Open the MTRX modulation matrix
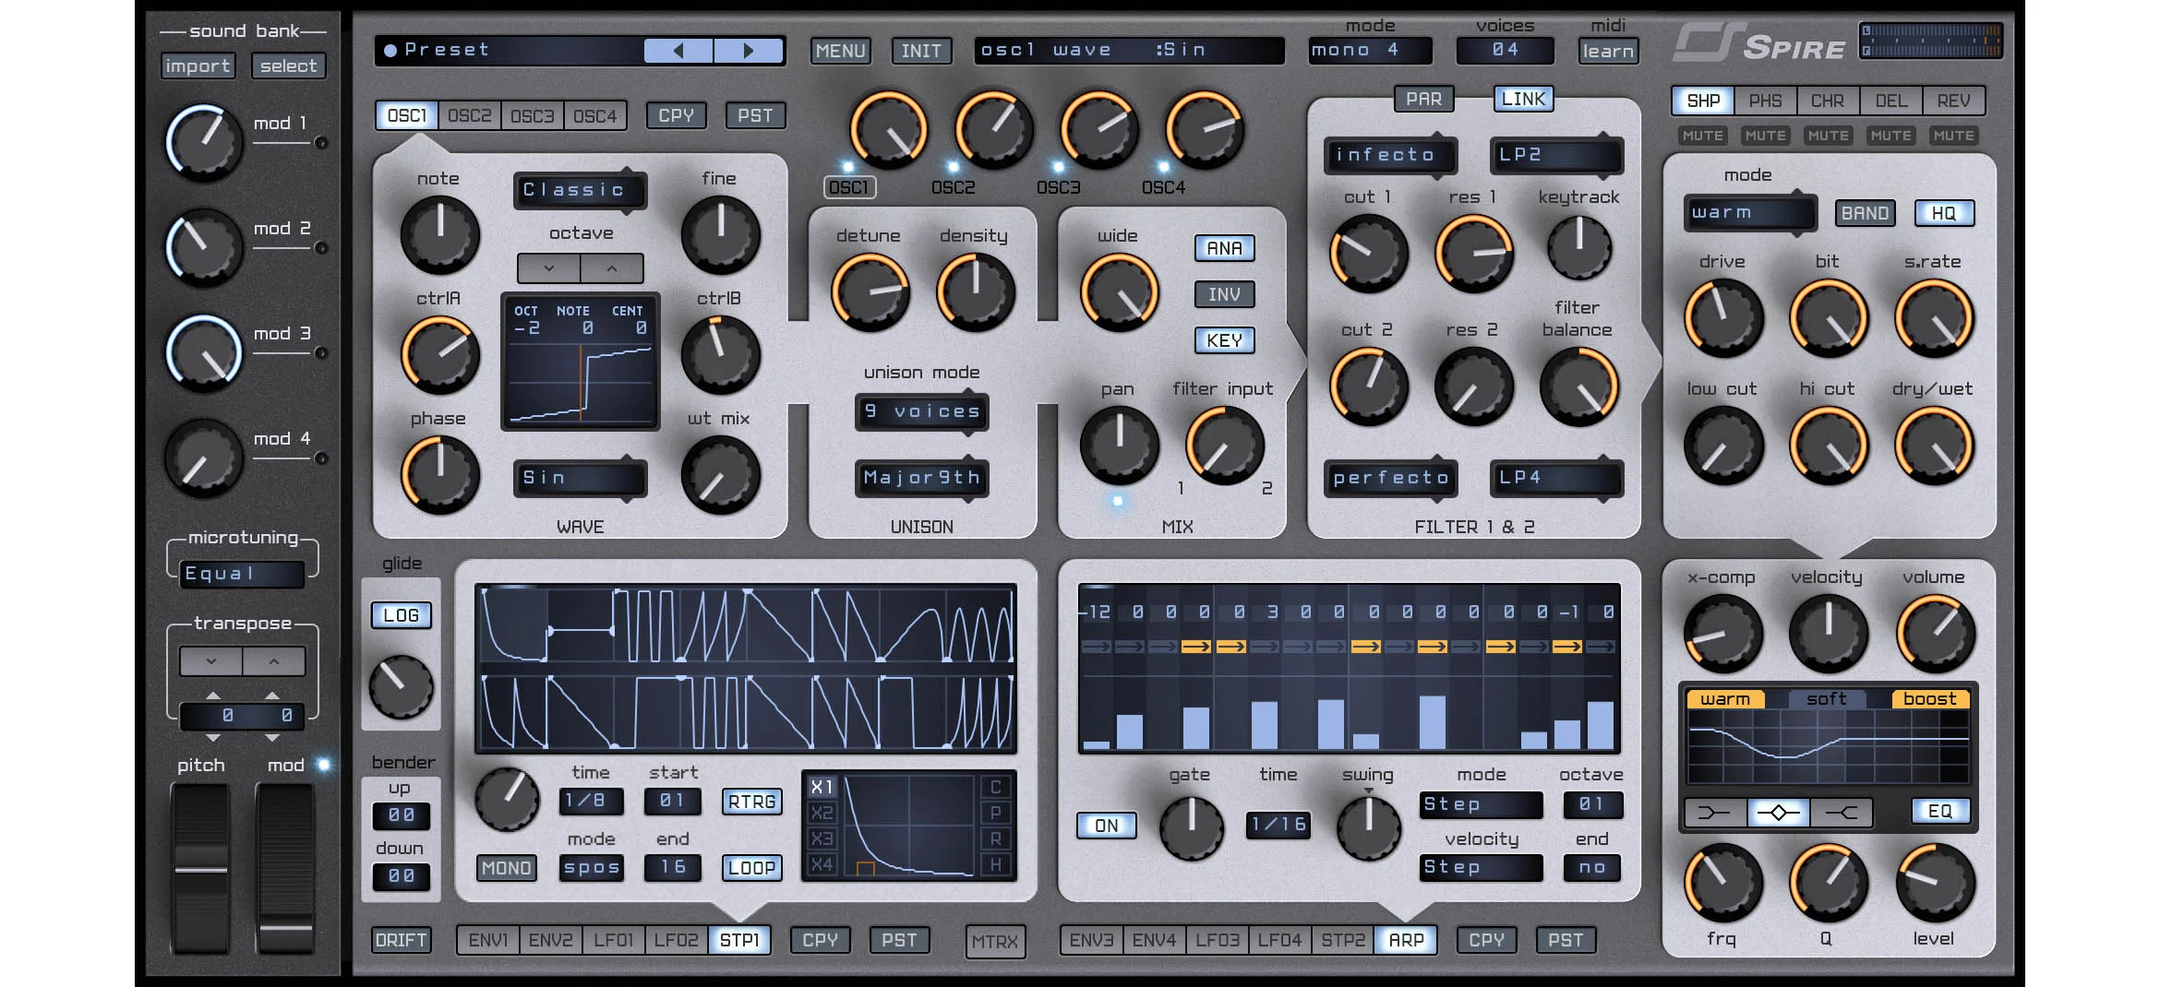Screen dimensions: 2160x987 [995, 942]
